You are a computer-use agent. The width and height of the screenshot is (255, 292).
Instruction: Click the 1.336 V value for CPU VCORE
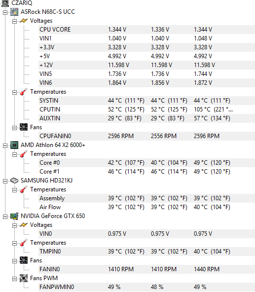(160, 30)
